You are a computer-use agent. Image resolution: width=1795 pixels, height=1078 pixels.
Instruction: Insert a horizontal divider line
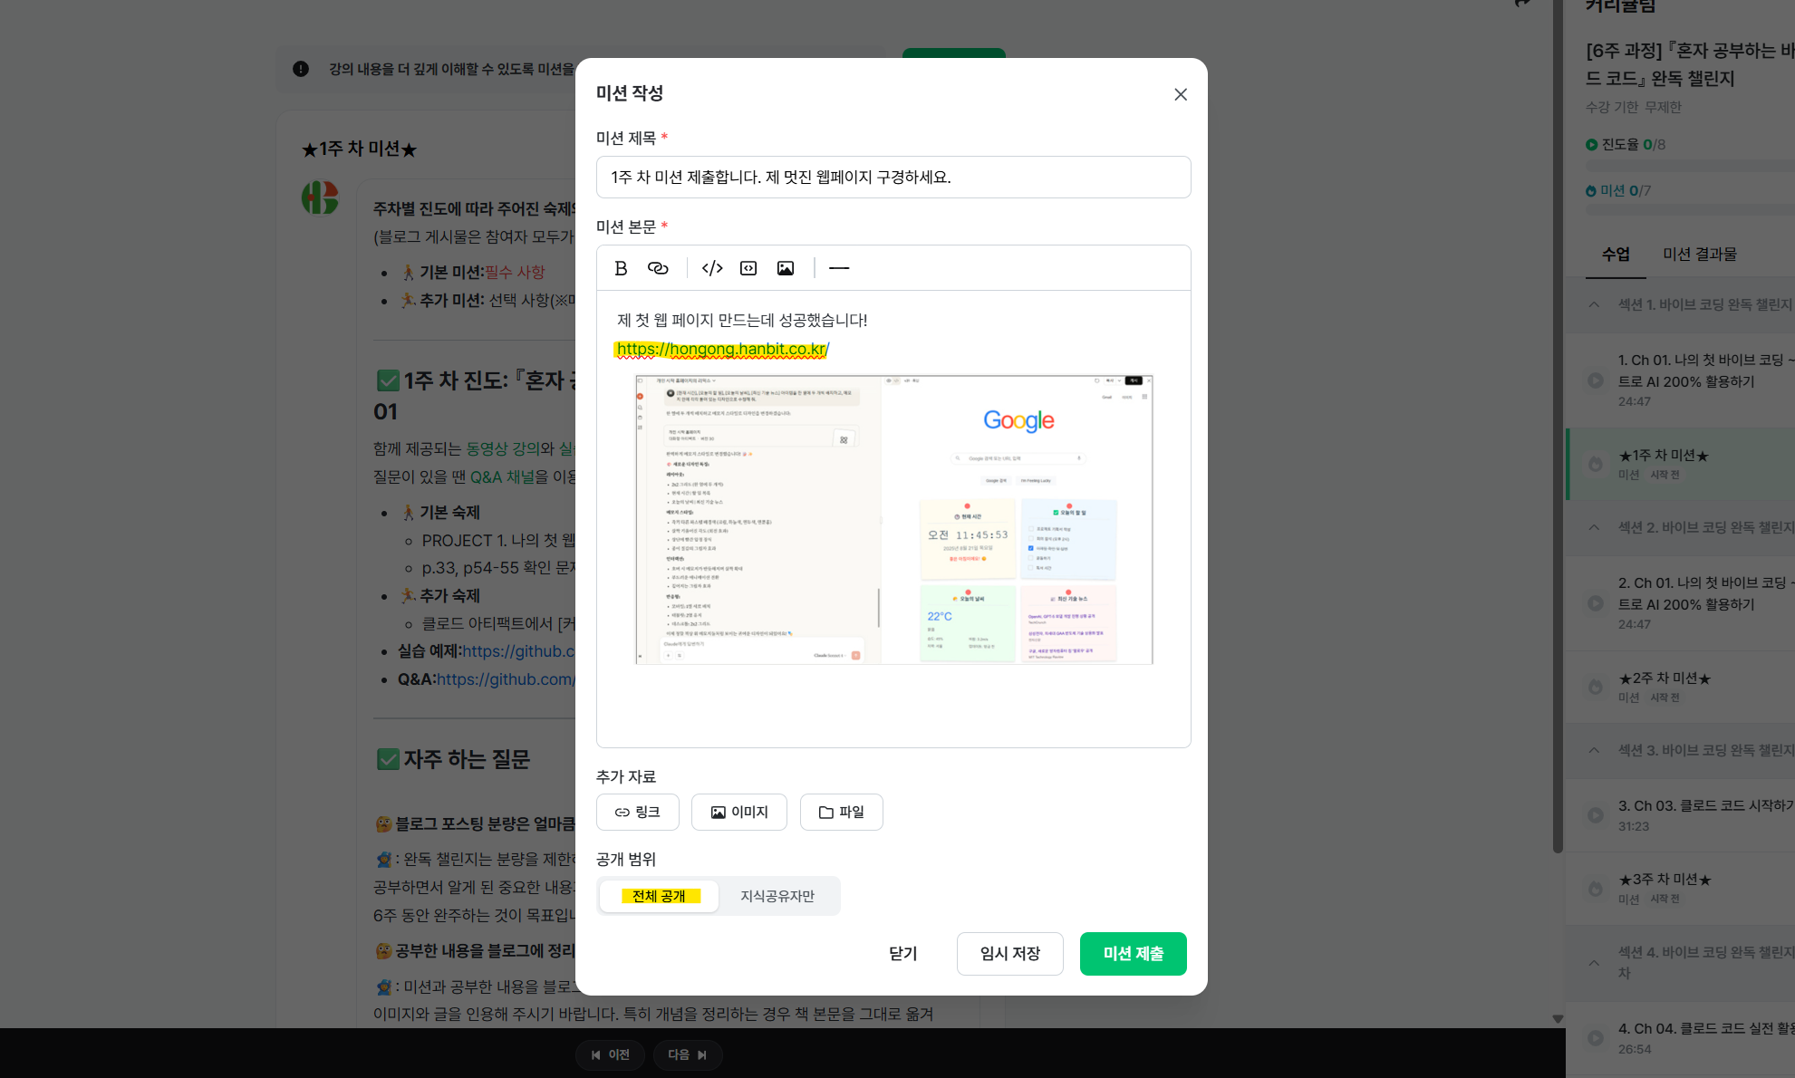tap(839, 268)
